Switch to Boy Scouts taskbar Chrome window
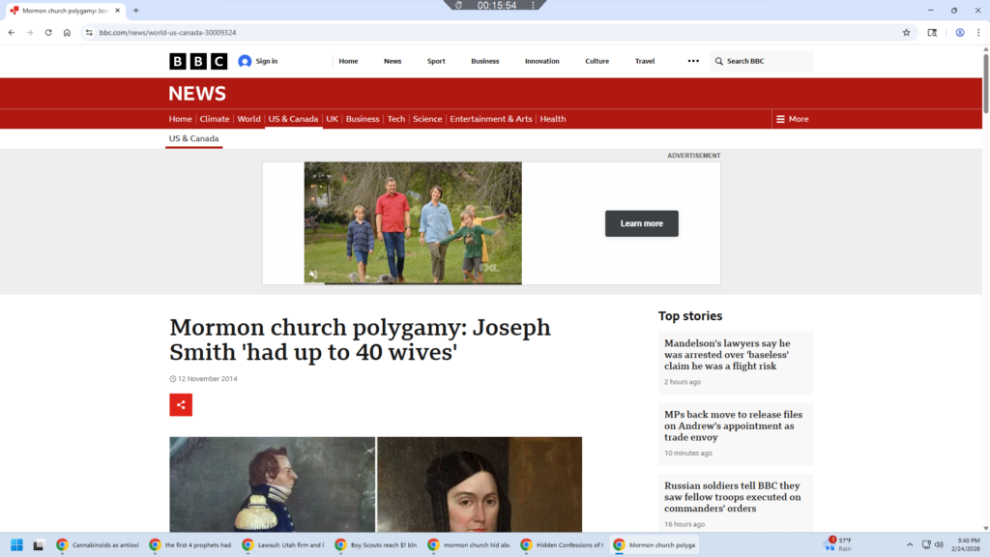The image size is (990, 557). point(375,544)
